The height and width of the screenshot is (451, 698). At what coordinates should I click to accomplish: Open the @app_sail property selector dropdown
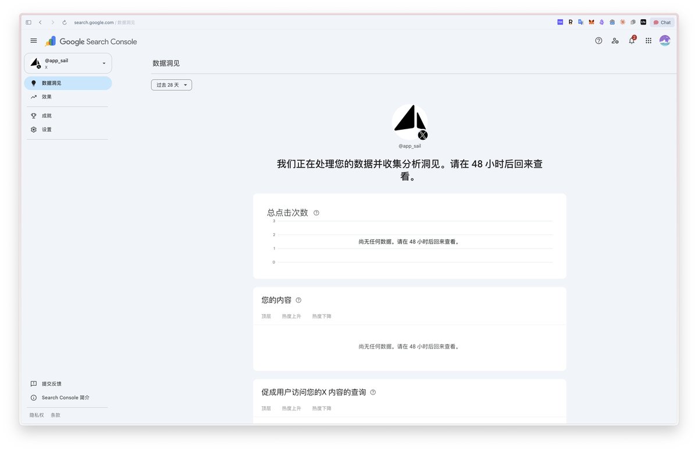coord(68,63)
